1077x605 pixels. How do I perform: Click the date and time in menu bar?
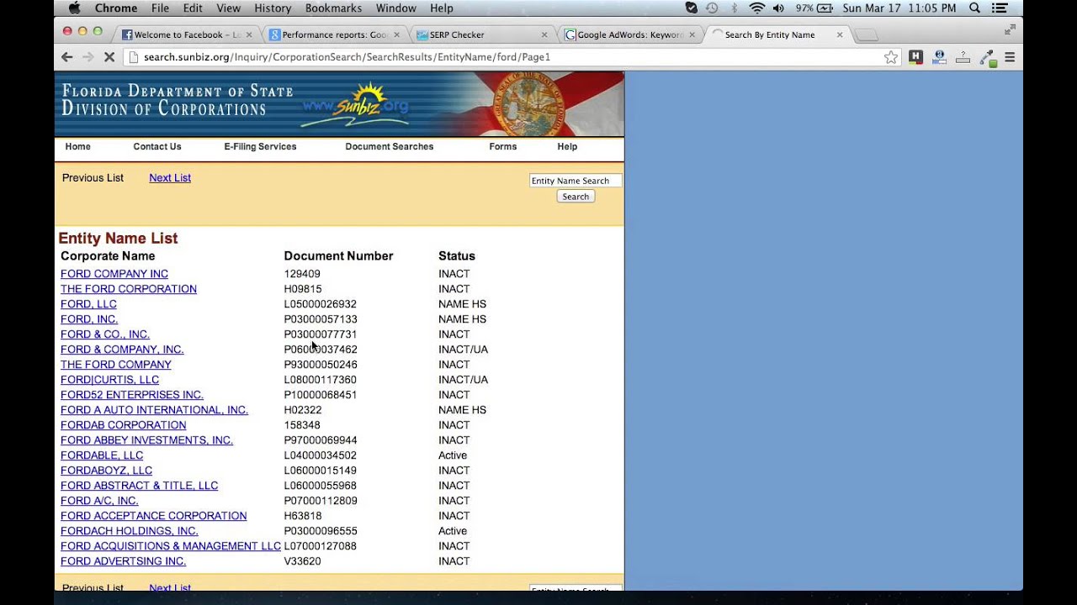coord(899,8)
